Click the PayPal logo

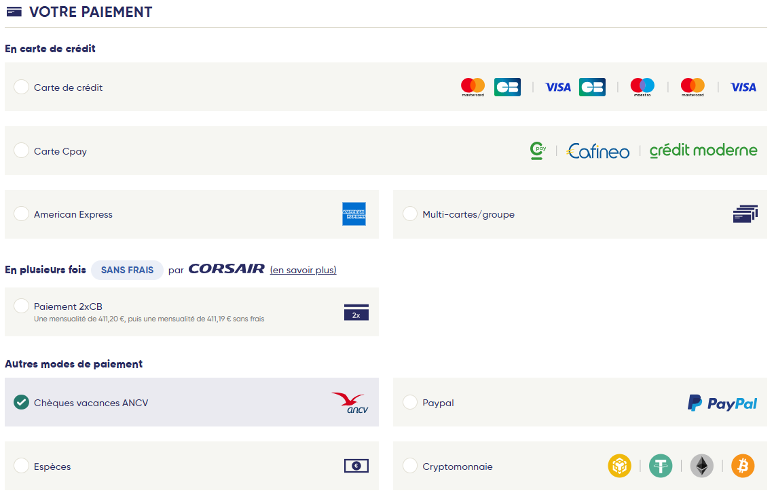point(722,403)
